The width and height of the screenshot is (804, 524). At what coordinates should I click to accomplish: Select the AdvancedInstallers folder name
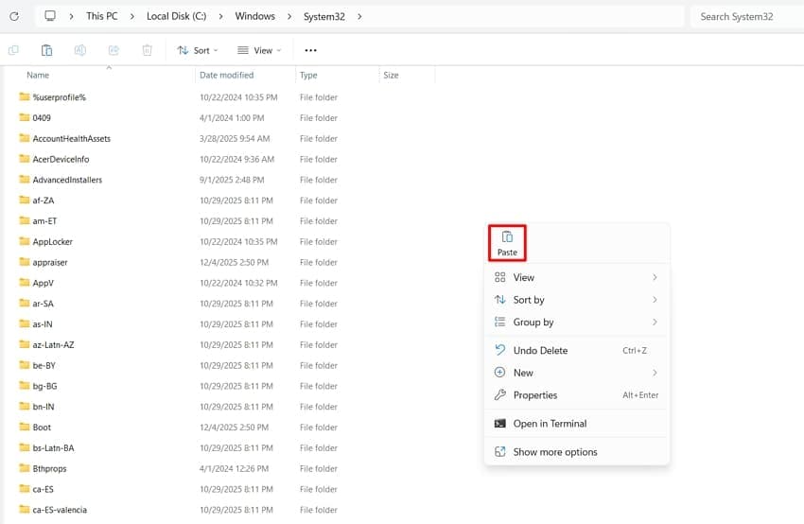(67, 180)
